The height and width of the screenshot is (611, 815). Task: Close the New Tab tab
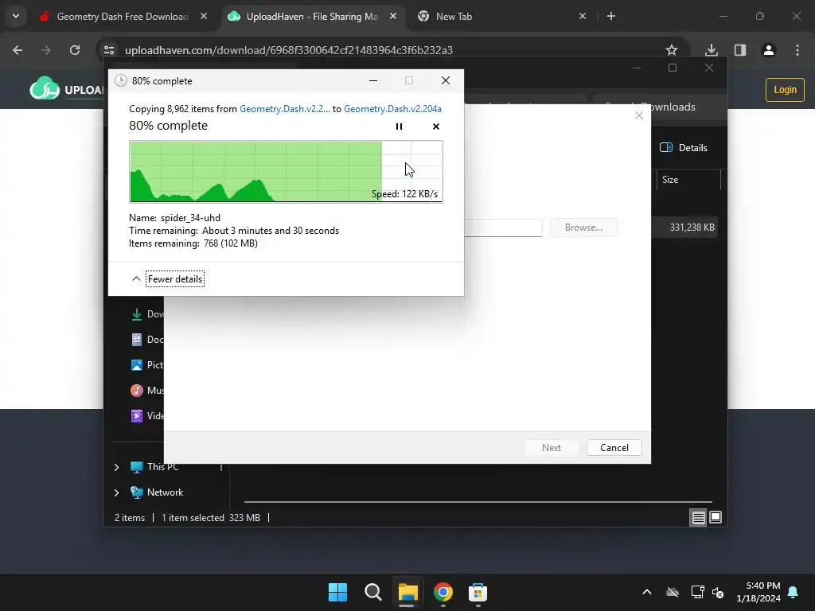pos(582,17)
